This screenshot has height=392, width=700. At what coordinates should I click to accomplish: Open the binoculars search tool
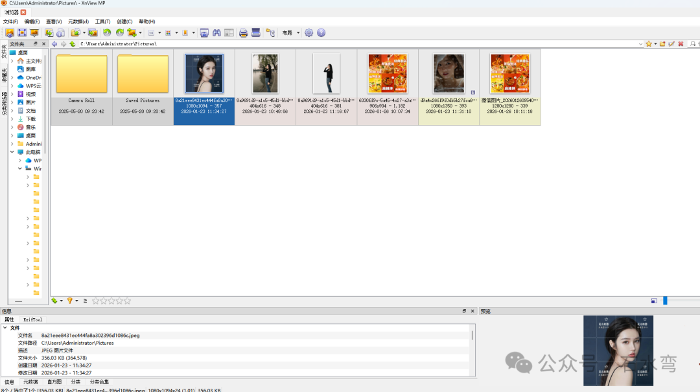(216, 32)
